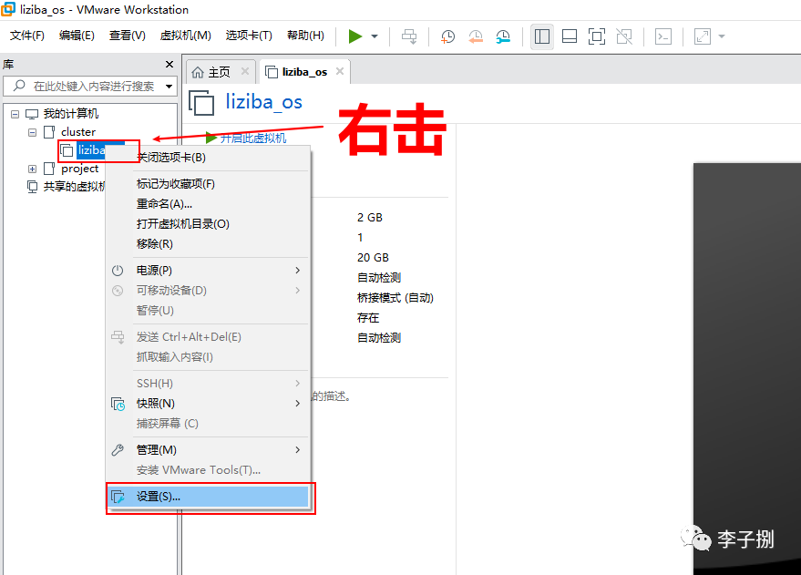Viewport: 801px width, 575px height.
Task: Click the 20 GB disk value
Action: (x=373, y=257)
